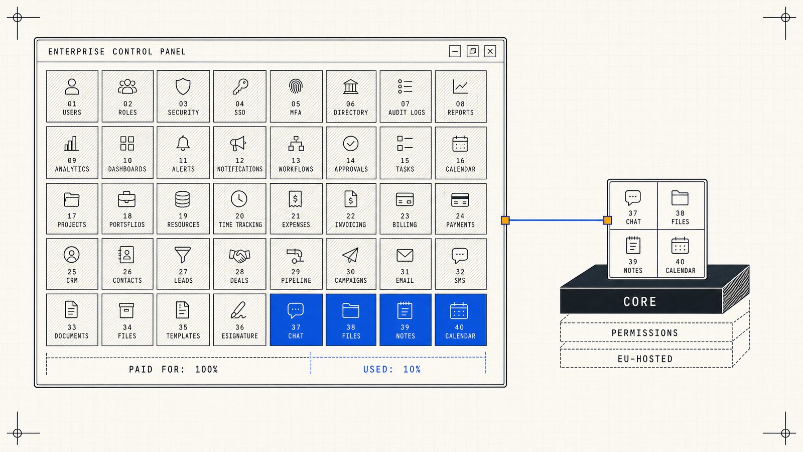The height and width of the screenshot is (452, 803).
Task: Open the 01 Users tile
Action: 72,96
